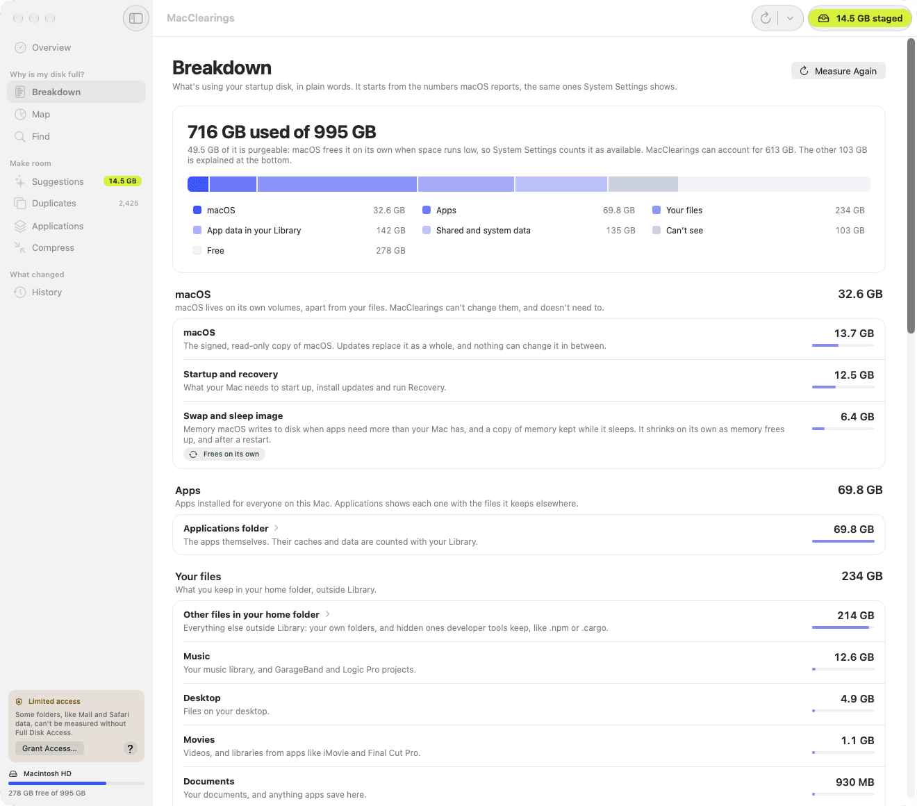Screen dimensions: 917x806
Task: Open Suggestions in sidebar
Action: pos(76,181)
